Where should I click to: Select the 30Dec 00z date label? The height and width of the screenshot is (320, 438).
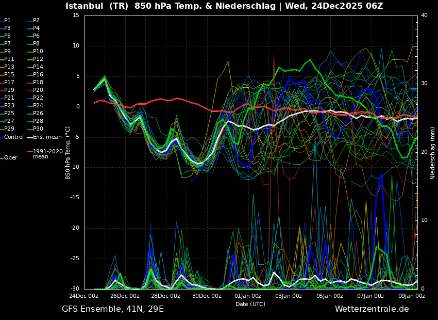(207, 296)
